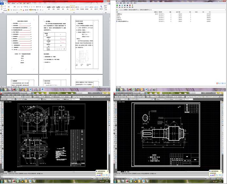Image resolution: width=227 pixels, height=184 pixels.
Task: Open the .doc file in archive list
Action: tap(122, 21)
